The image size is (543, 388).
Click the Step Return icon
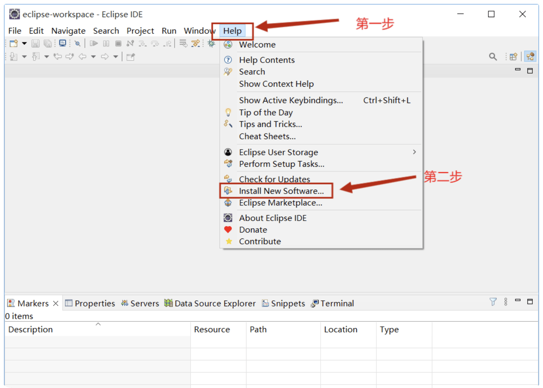pyautogui.click(x=167, y=43)
